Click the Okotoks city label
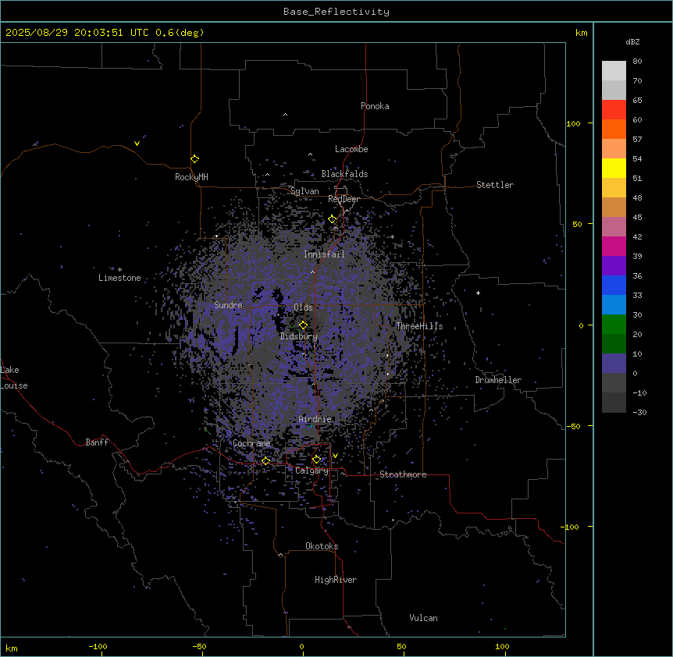This screenshot has width=673, height=657. pos(322,546)
